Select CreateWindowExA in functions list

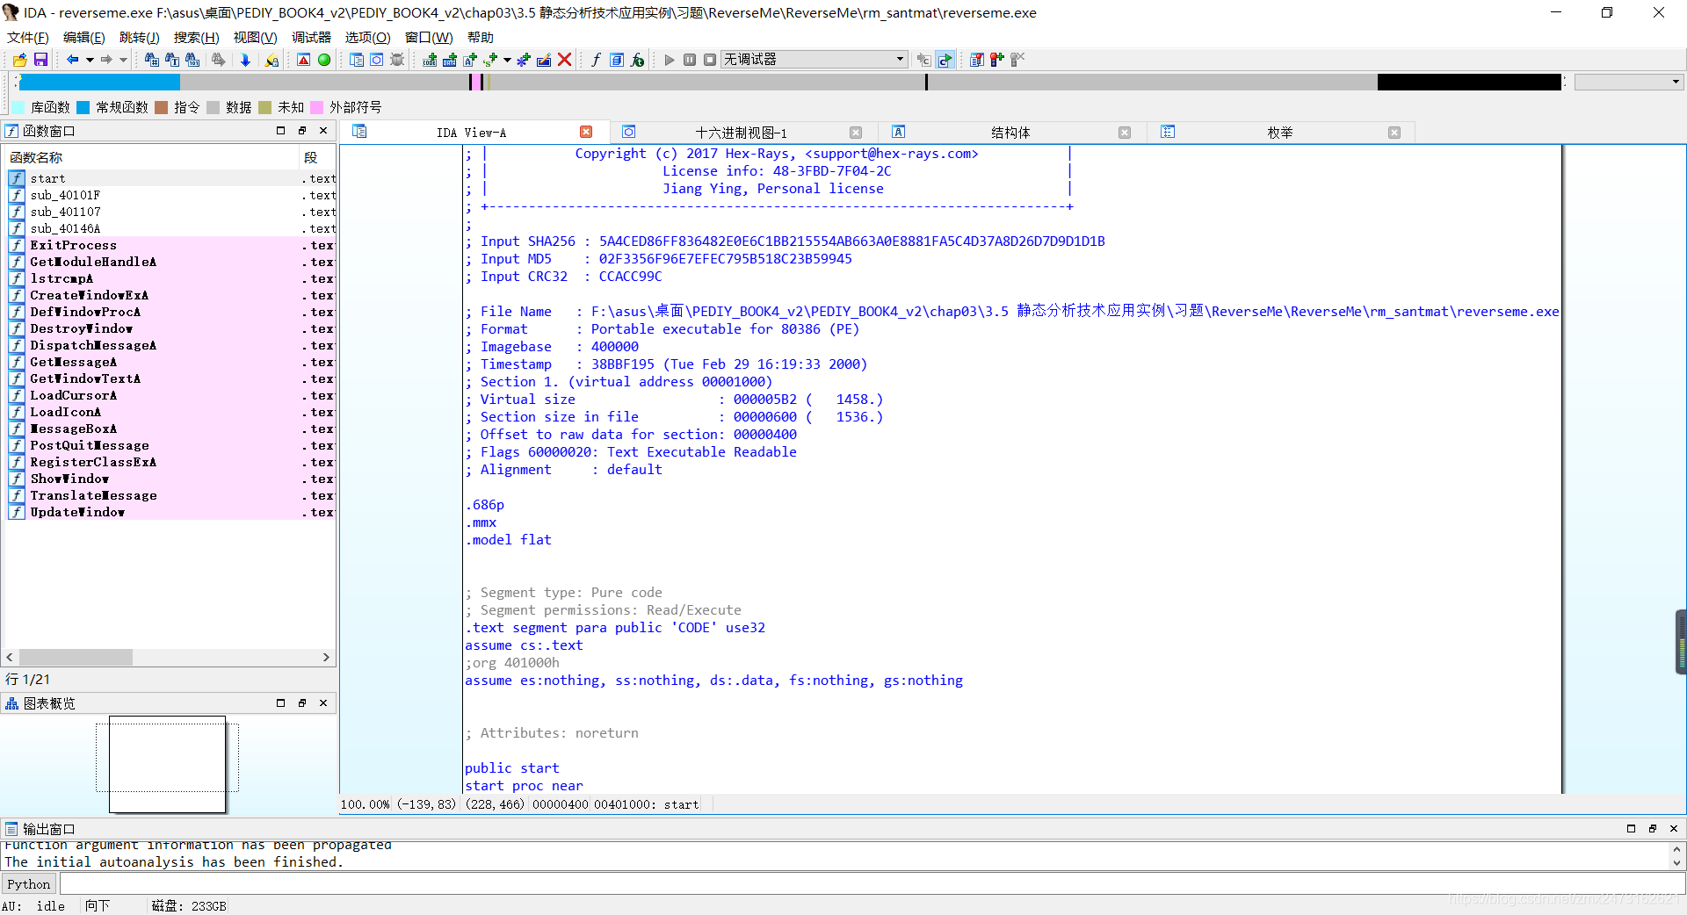(171, 295)
